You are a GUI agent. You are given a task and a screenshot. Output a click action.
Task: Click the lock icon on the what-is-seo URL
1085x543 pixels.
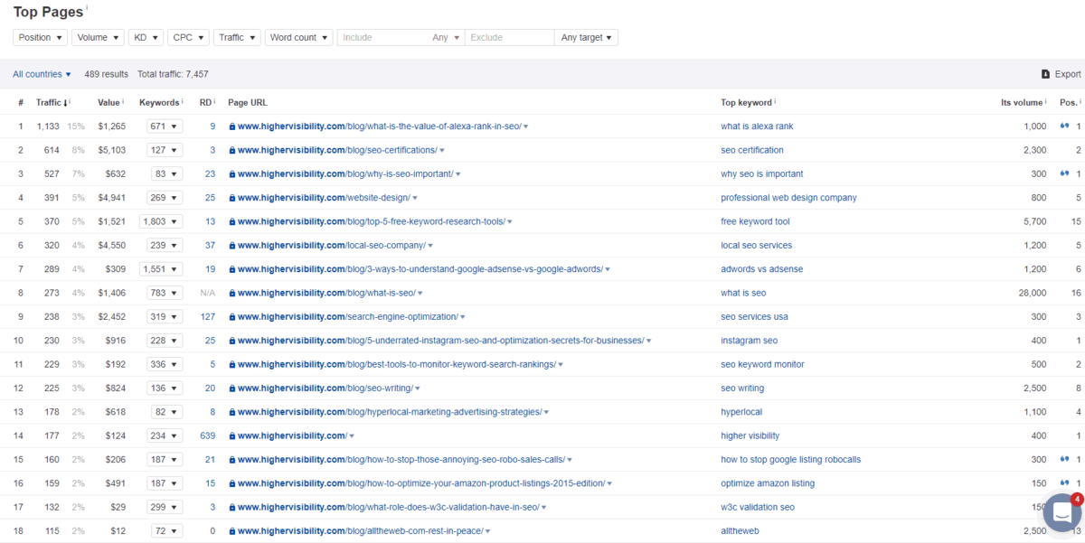point(232,293)
